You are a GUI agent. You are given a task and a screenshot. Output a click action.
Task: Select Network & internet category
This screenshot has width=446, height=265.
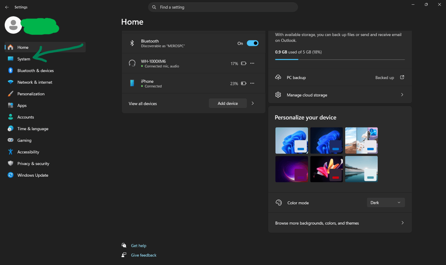(x=45, y=82)
